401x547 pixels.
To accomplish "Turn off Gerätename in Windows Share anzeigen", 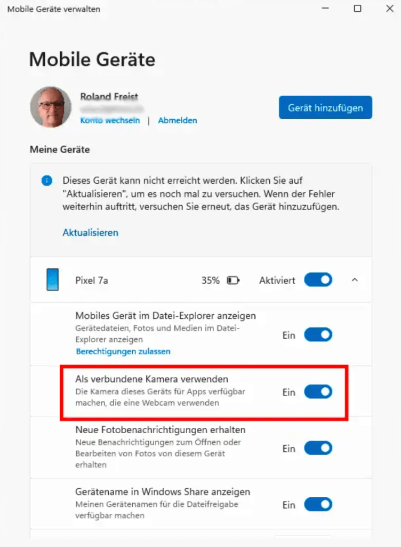I will tap(318, 504).
